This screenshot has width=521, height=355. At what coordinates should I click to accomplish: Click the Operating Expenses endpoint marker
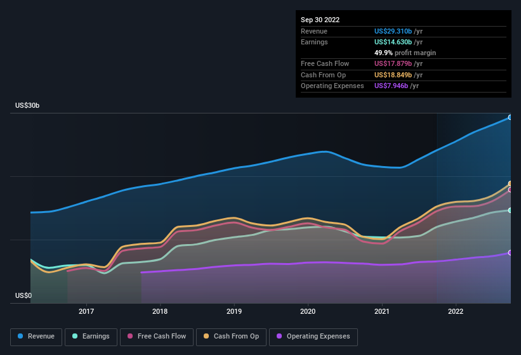click(x=510, y=253)
